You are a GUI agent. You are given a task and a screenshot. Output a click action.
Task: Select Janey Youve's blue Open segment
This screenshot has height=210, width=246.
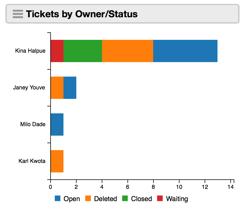coord(70,88)
